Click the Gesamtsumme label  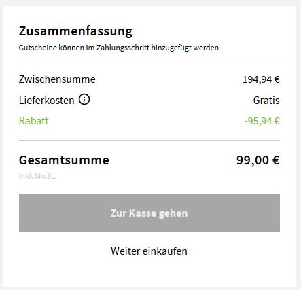coord(64,160)
